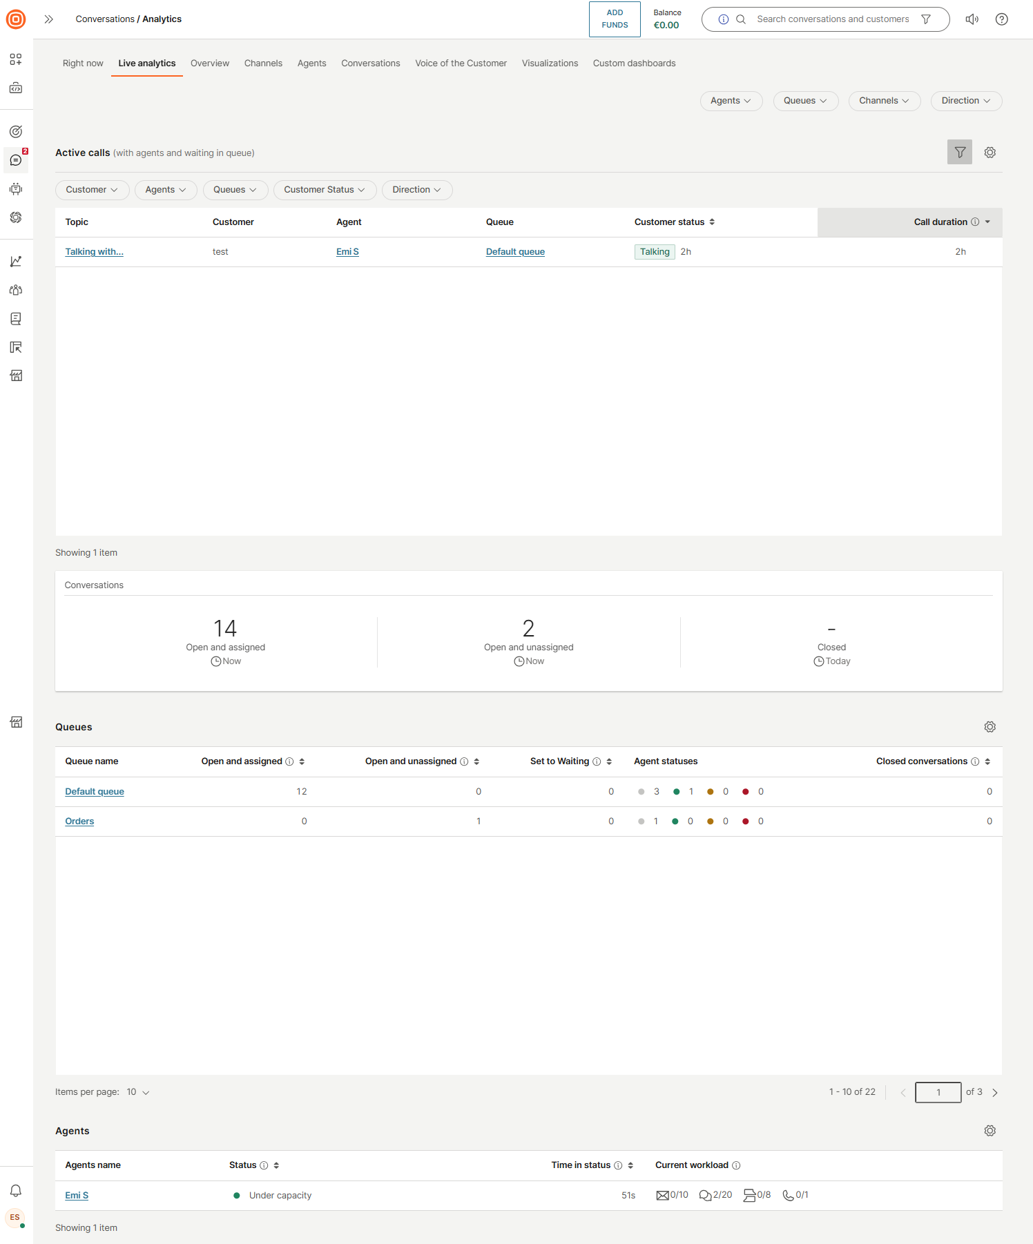This screenshot has width=1033, height=1244.
Task: Open Queues section settings gear
Action: tap(990, 727)
